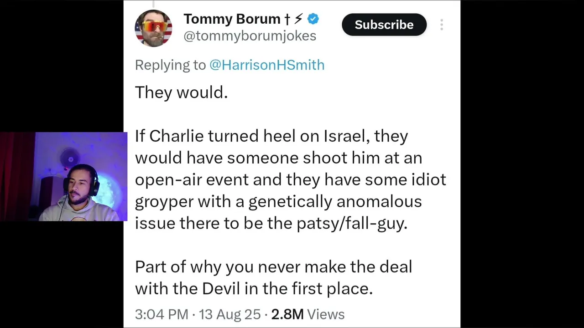Click Tommy Borum's profile avatar

tap(153, 28)
